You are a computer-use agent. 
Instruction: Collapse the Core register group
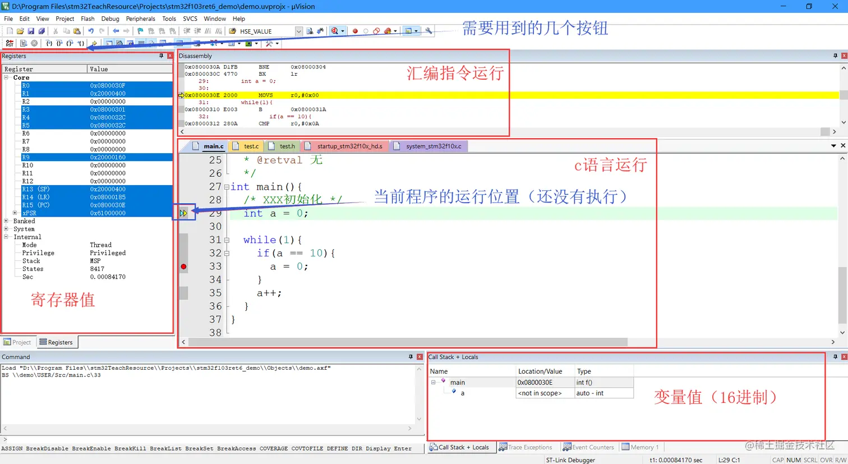click(6, 77)
